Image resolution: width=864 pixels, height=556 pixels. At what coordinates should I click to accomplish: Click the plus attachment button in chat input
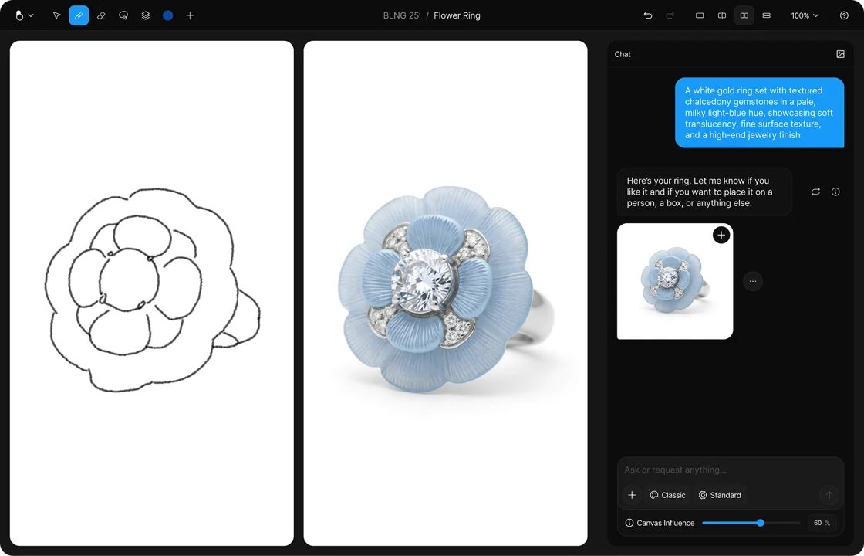click(x=632, y=495)
